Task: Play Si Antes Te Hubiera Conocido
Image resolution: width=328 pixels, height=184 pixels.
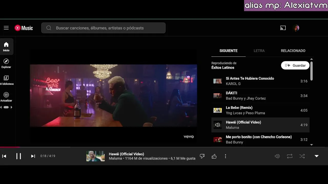Action: click(x=260, y=81)
